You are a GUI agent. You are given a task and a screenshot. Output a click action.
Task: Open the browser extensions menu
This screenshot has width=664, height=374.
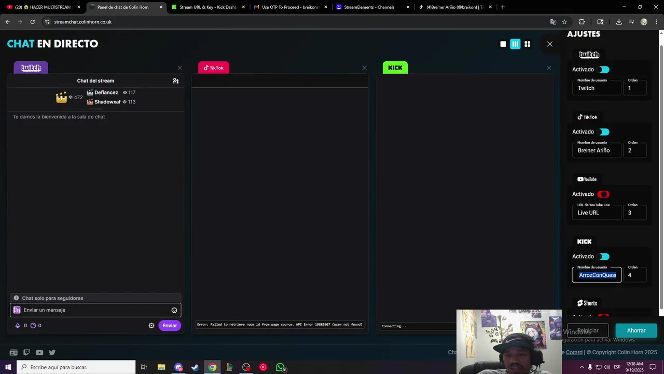point(582,22)
